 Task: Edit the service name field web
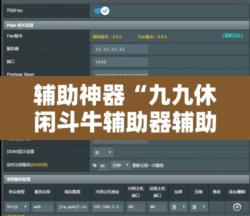(x=43, y=207)
